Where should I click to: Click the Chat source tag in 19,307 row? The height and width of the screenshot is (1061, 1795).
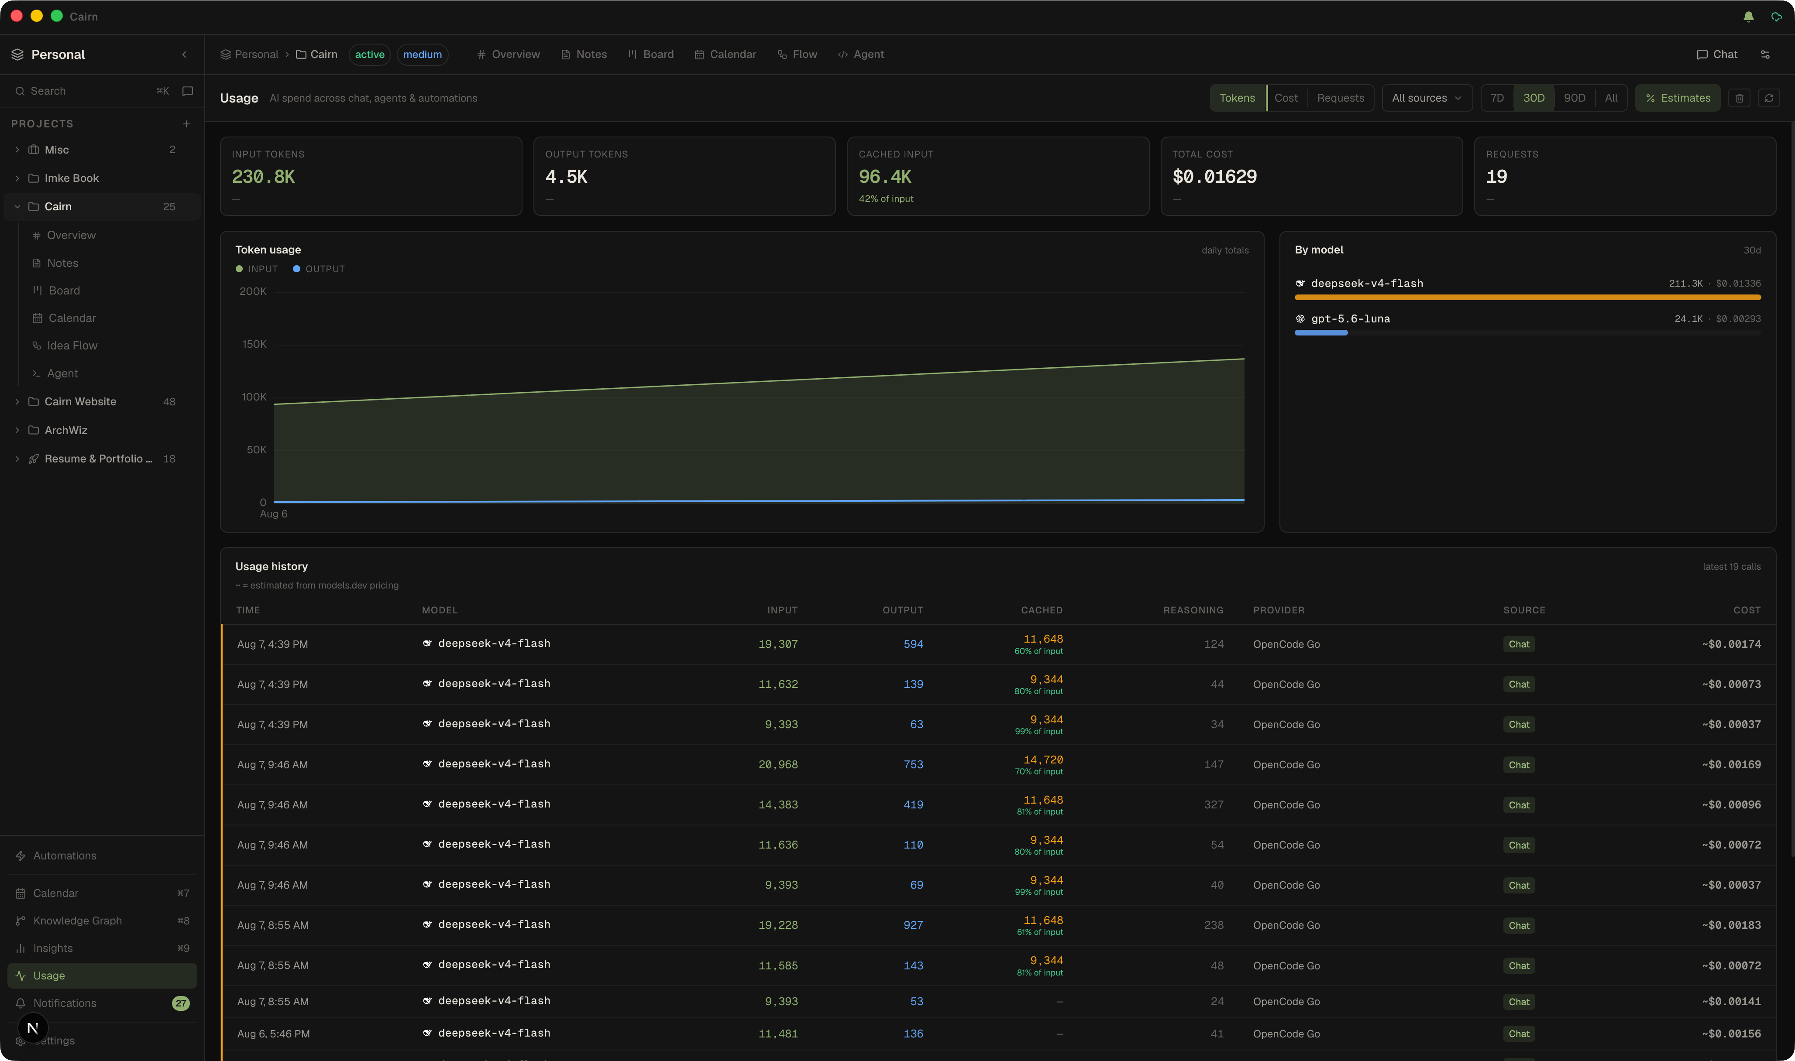[1518, 644]
